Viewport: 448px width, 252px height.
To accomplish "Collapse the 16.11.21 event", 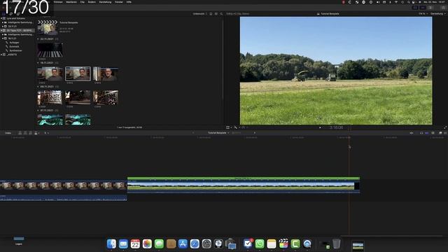I will point(3,38).
